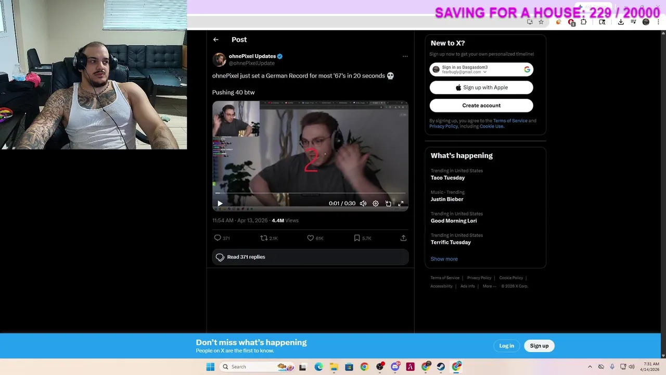Screen dimensions: 666x375
Task: Open footer Privacy Policy
Action: (x=479, y=278)
